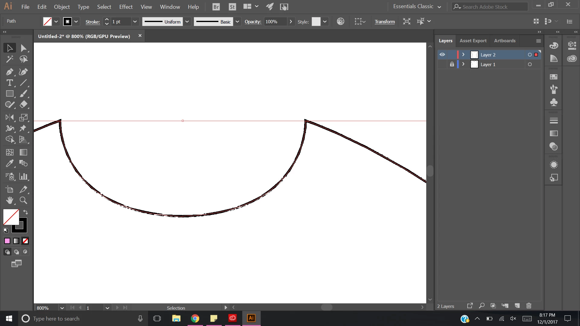
Task: Expand the Layer 2 contents
Action: 463,55
